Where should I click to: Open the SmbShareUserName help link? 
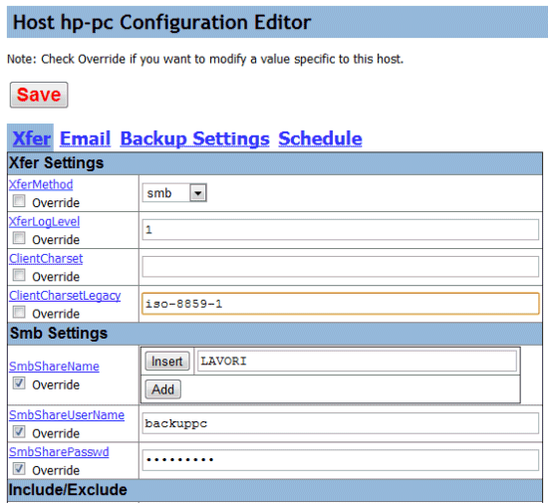[67, 415]
